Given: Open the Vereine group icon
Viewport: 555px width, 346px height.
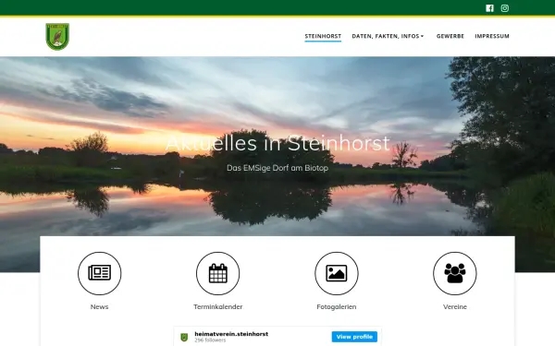Looking at the screenshot, I should [455, 273].
